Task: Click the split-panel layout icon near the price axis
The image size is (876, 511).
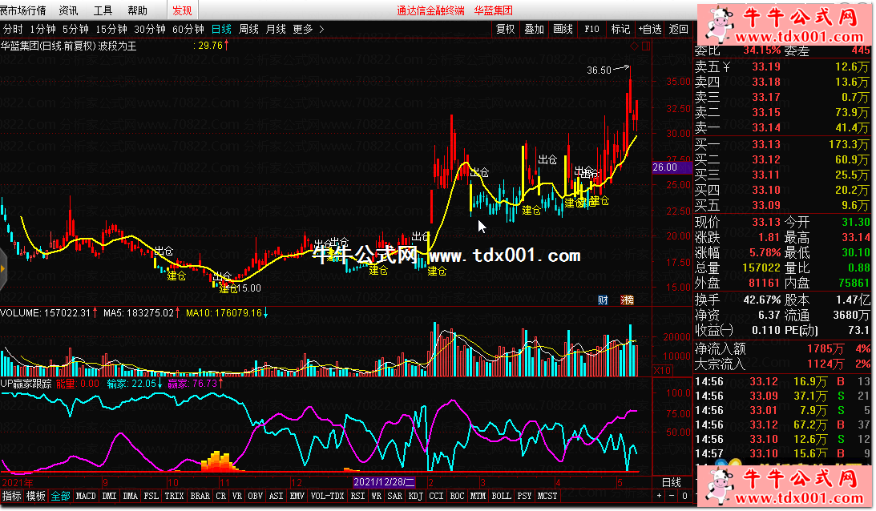Action: click(x=646, y=46)
